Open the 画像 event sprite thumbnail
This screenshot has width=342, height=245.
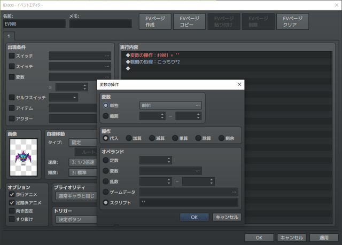[x=24, y=157]
